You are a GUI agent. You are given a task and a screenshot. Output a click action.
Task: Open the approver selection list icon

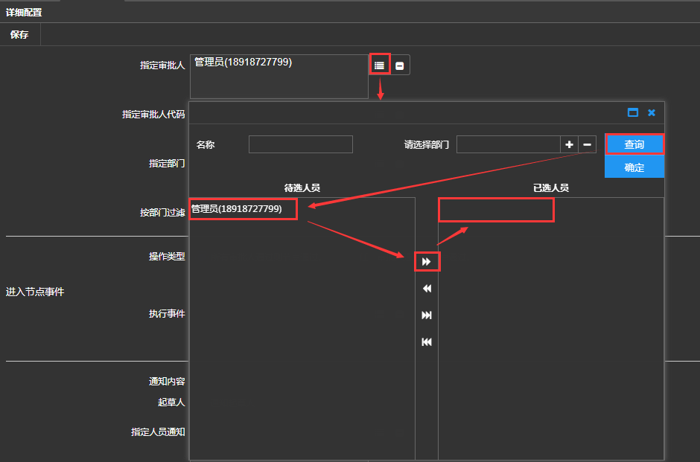click(379, 65)
